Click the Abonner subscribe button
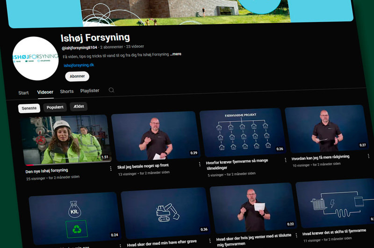Image resolution: width=374 pixels, height=248 pixels. pos(77,76)
